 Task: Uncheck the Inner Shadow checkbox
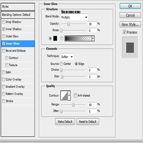click(3, 29)
